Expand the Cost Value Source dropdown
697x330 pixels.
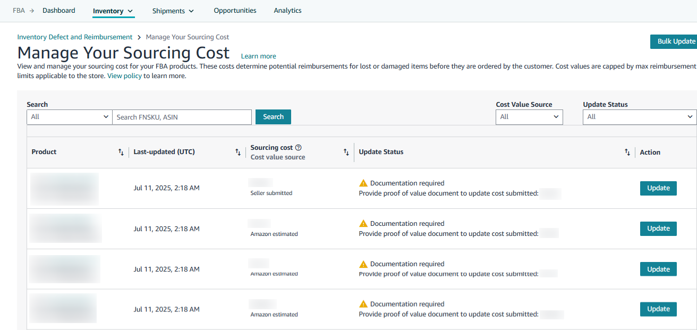pyautogui.click(x=529, y=117)
